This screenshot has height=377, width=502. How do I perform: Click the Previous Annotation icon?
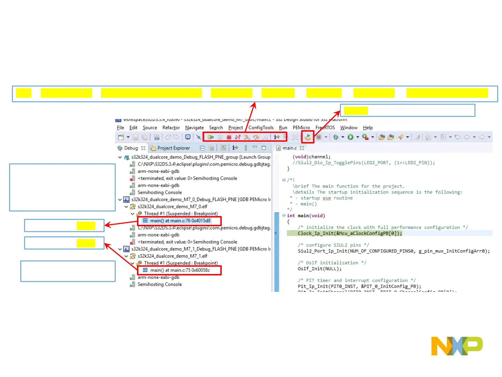pyautogui.click(x=443, y=137)
